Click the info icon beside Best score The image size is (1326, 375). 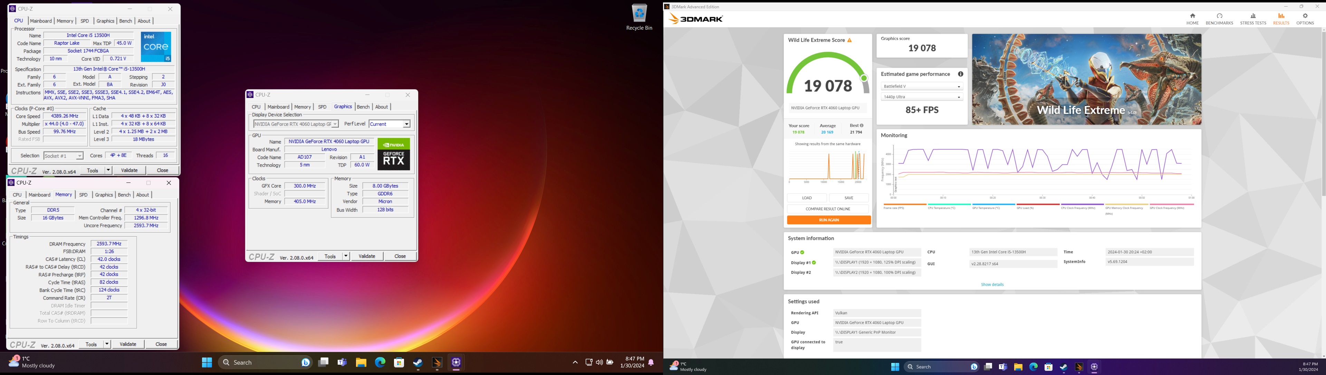point(862,126)
